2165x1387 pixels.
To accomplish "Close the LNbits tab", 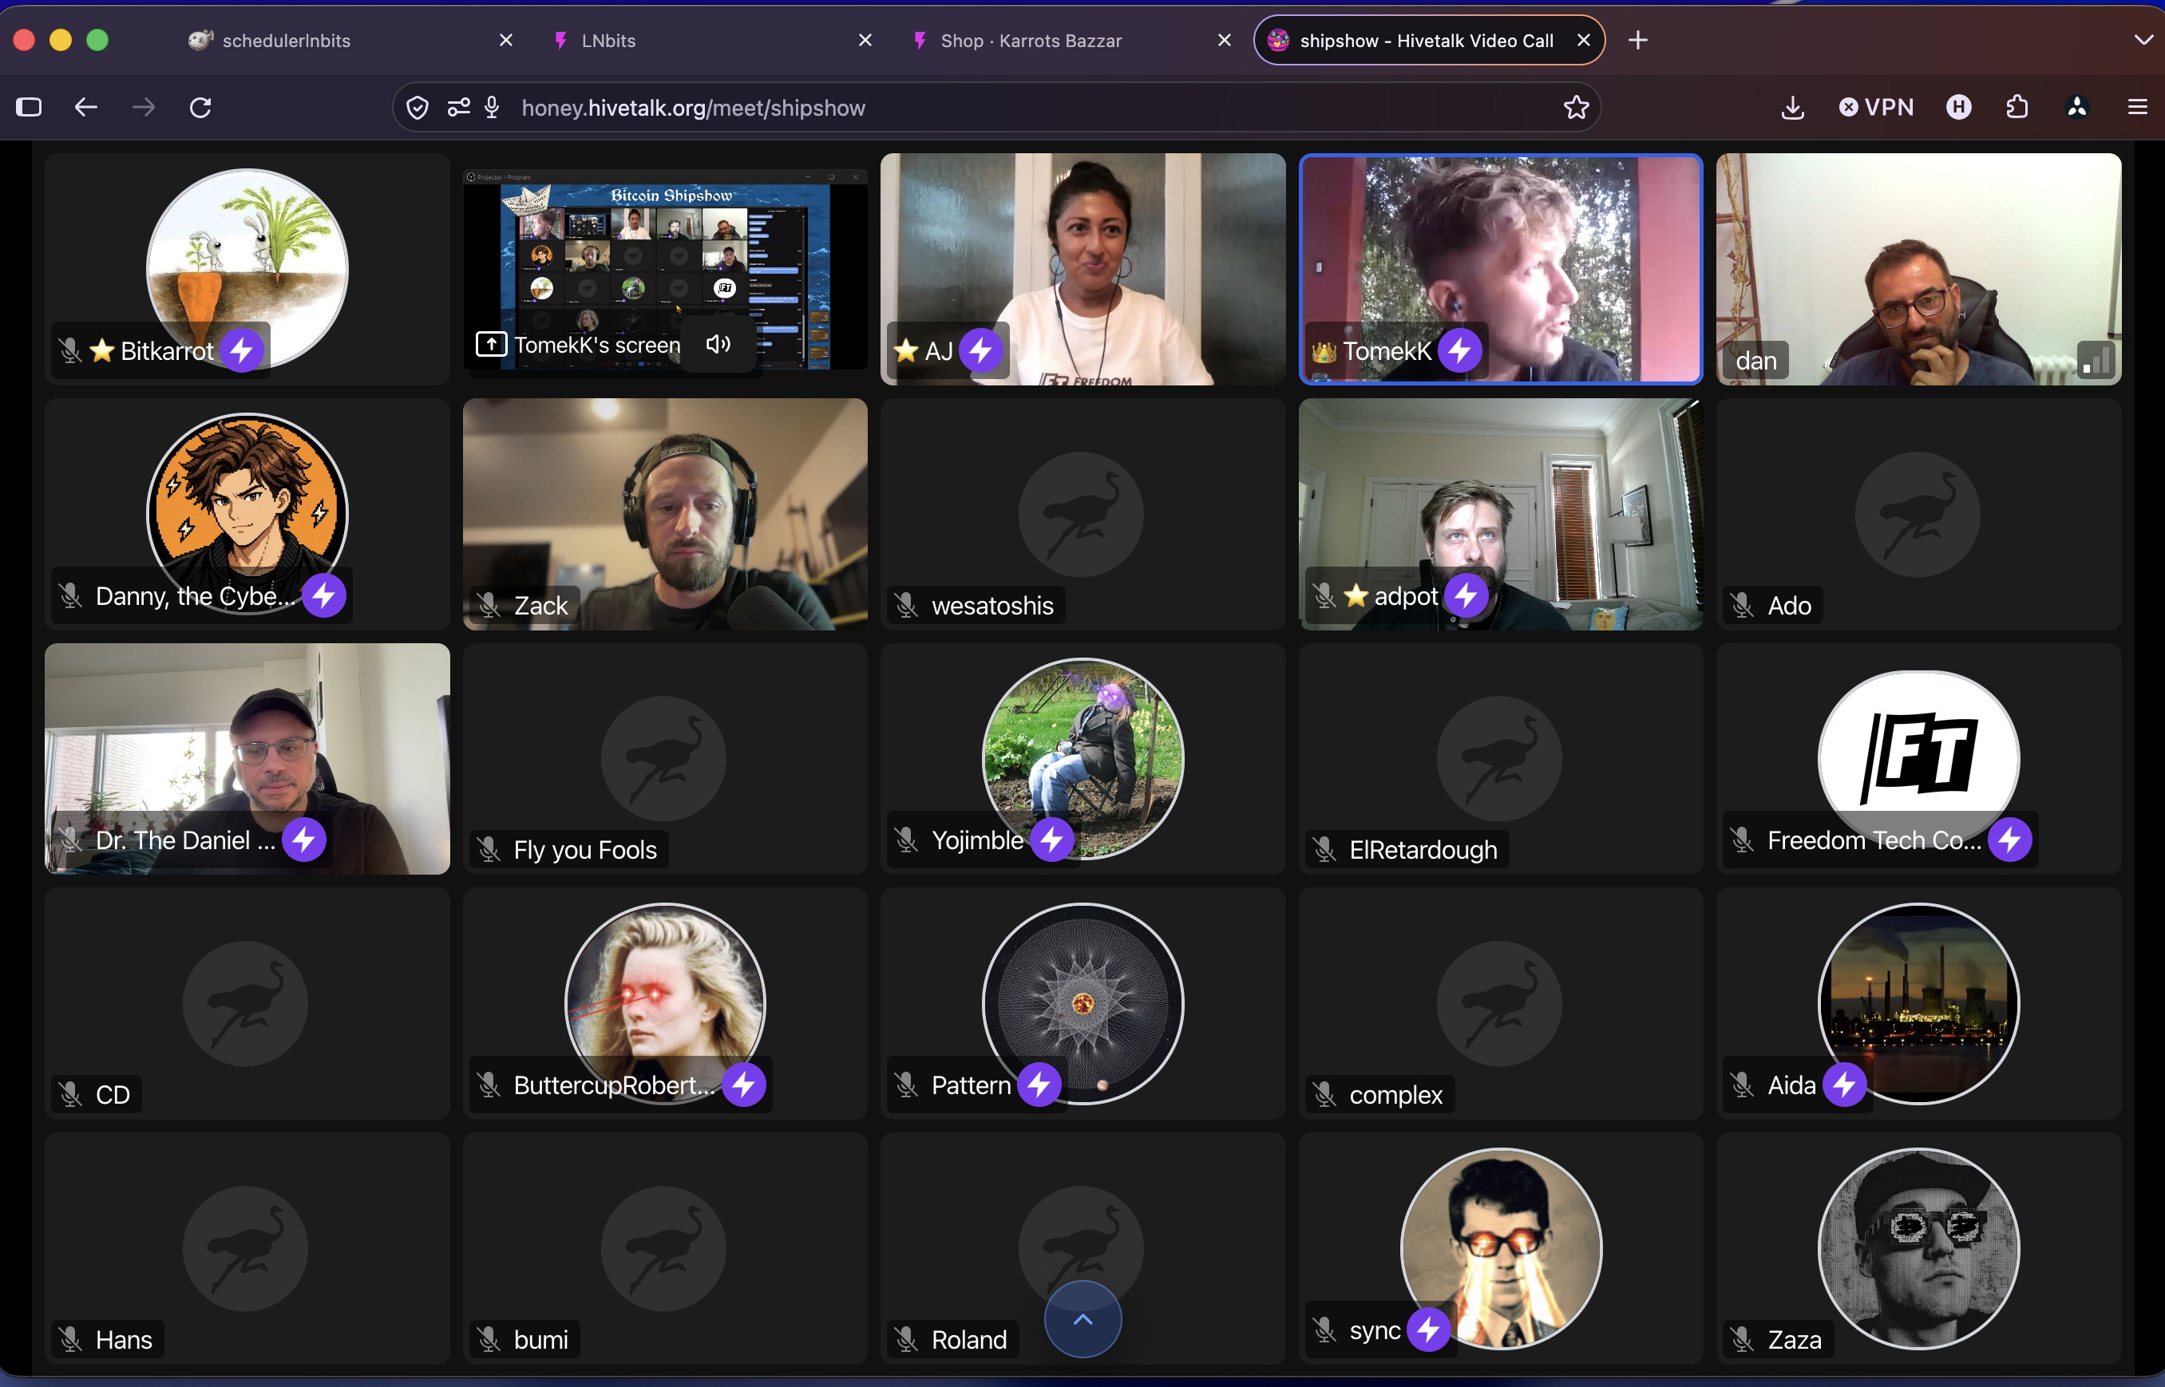I will pos(865,41).
